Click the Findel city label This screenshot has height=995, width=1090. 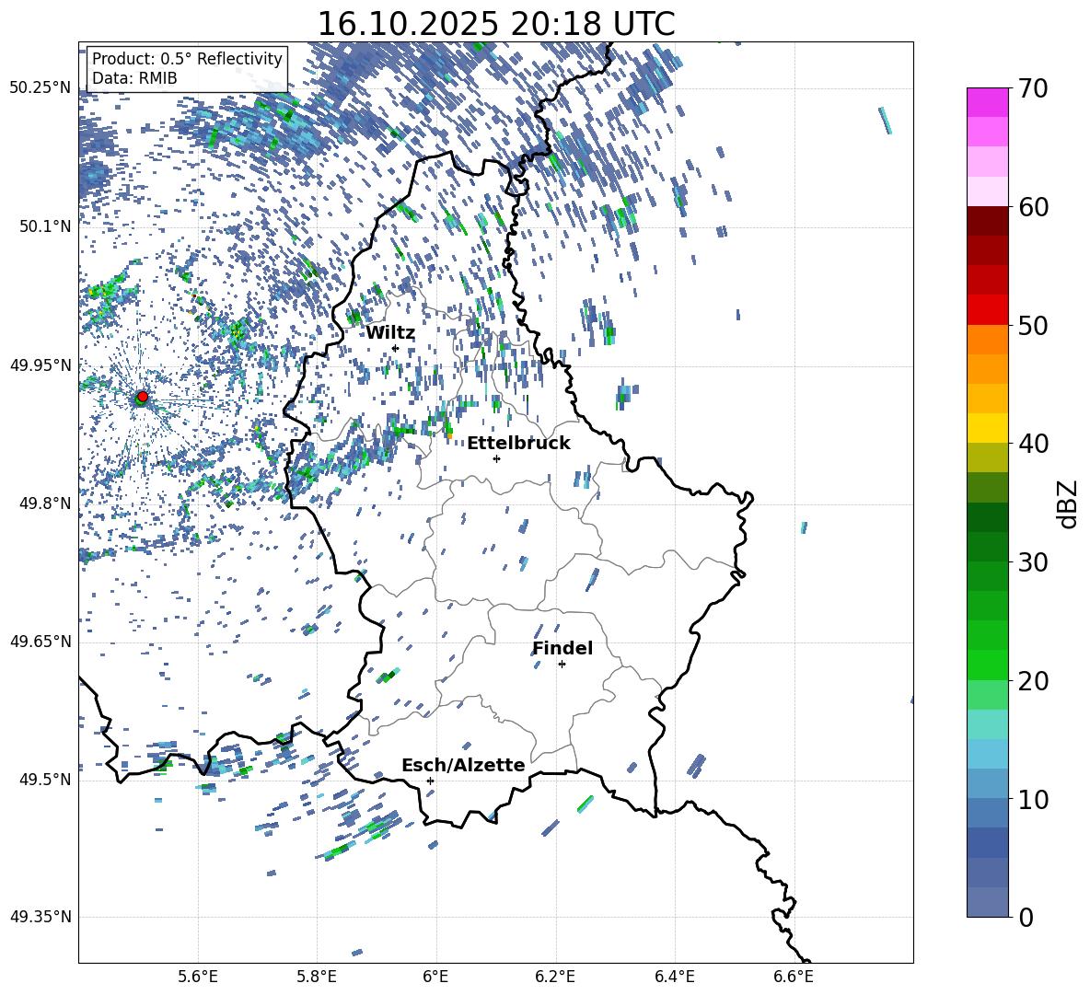[562, 648]
